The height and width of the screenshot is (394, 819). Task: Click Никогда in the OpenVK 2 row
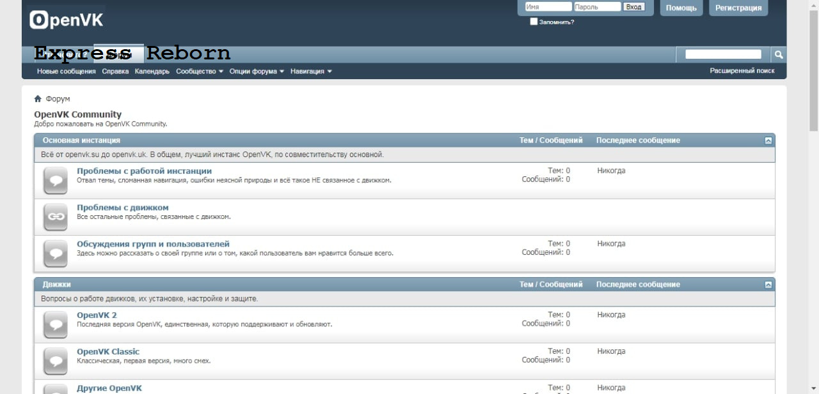[611, 315]
